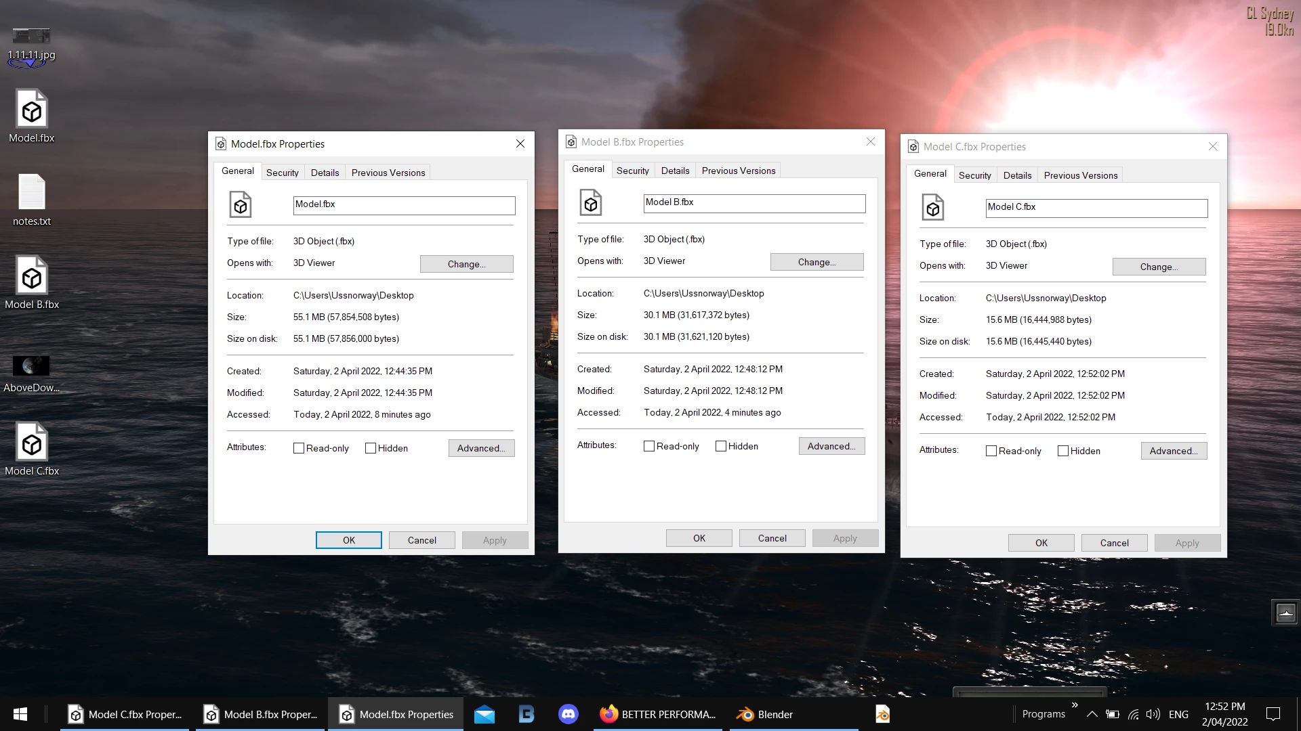
Task: Open Security tab in Model B.fbx Properties
Action: [x=632, y=171]
